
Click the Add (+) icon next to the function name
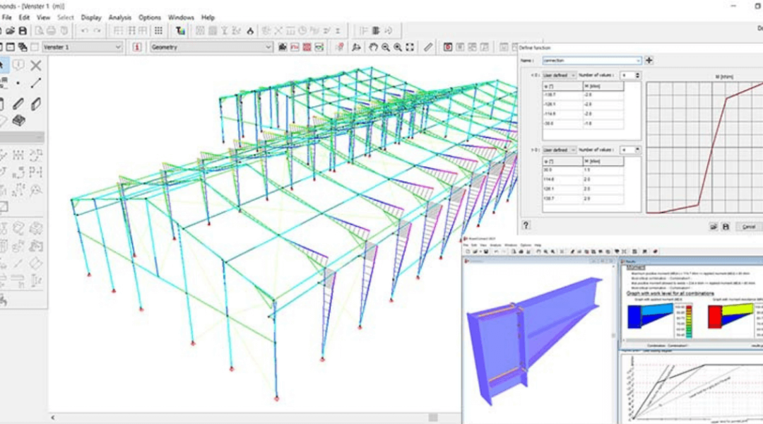[649, 60]
